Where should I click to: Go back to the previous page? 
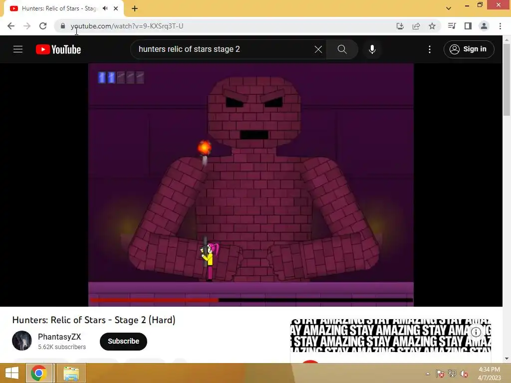(x=11, y=26)
